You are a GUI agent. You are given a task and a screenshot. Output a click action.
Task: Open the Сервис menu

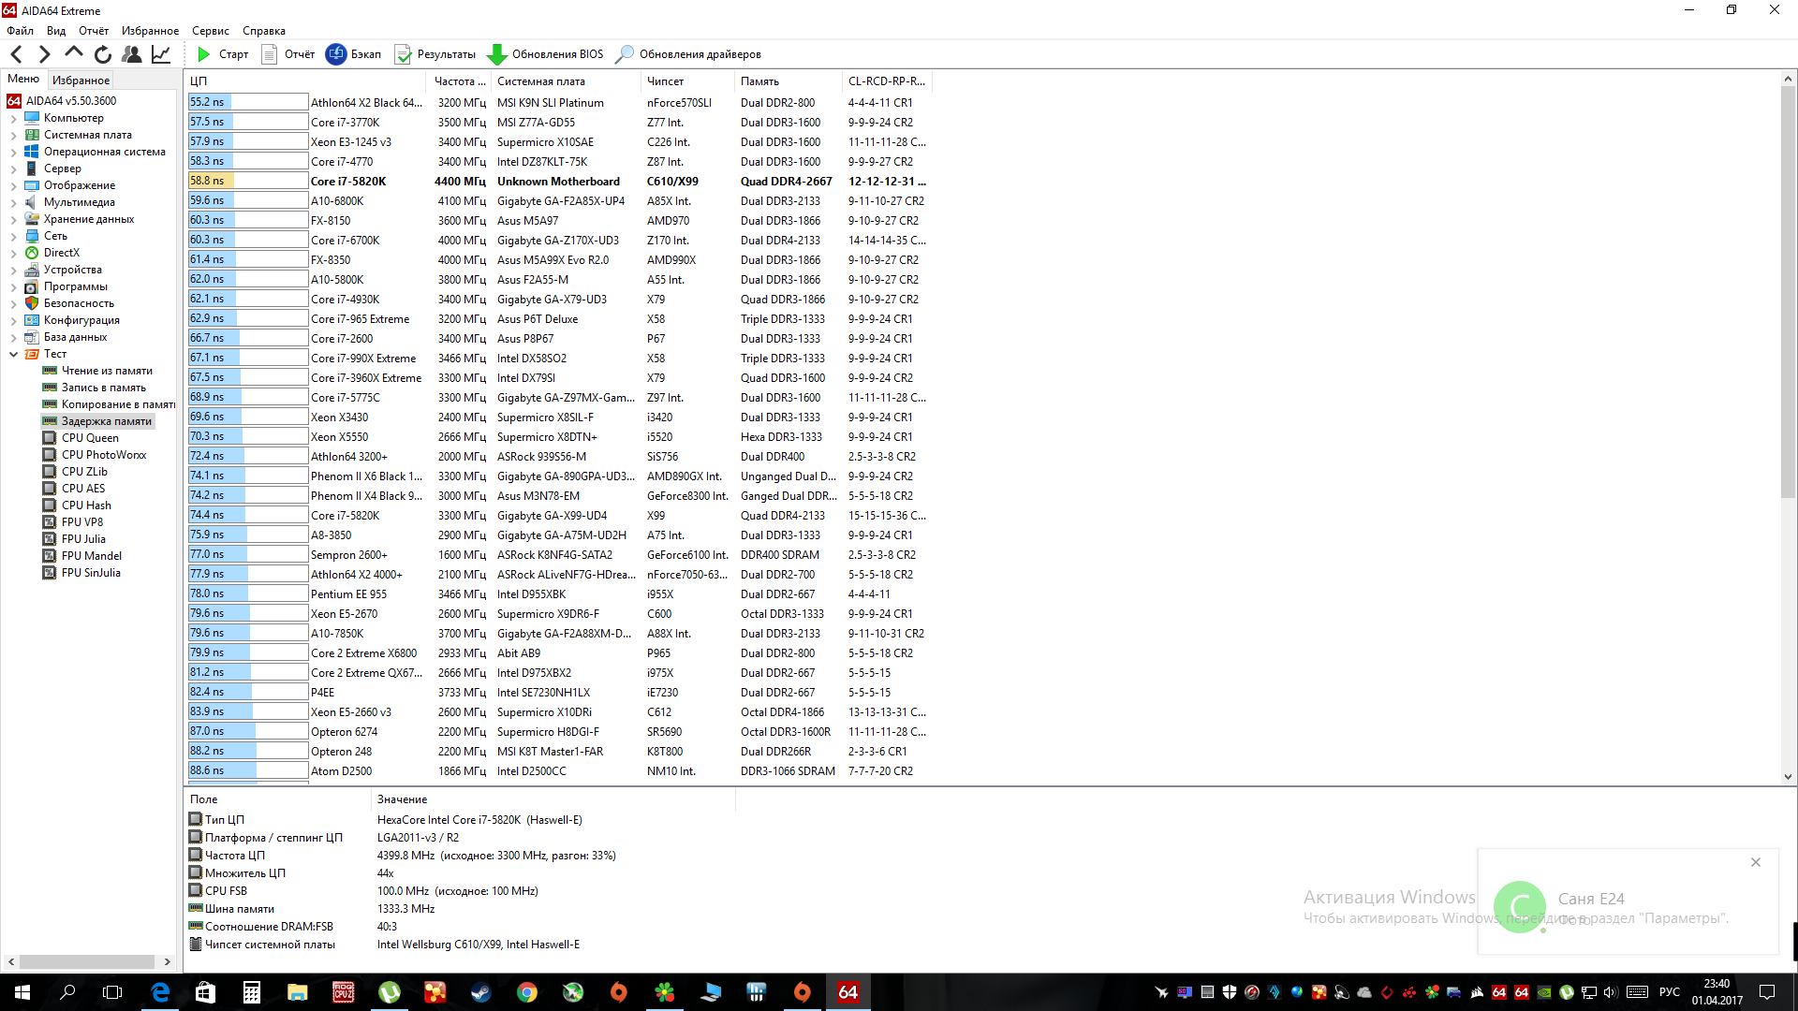tap(210, 31)
